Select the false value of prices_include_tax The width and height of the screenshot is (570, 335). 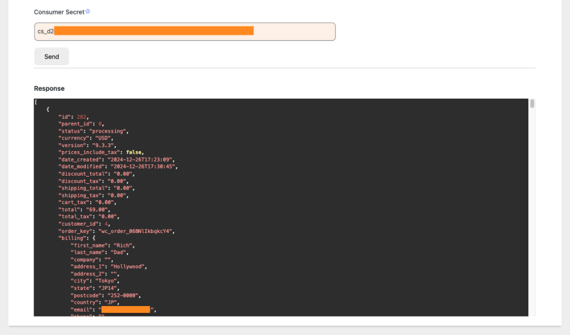click(x=134, y=152)
